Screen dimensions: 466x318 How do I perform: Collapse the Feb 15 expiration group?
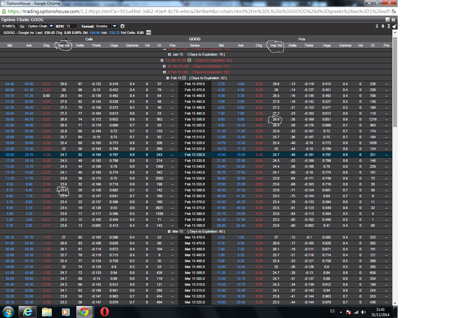[x=168, y=78]
